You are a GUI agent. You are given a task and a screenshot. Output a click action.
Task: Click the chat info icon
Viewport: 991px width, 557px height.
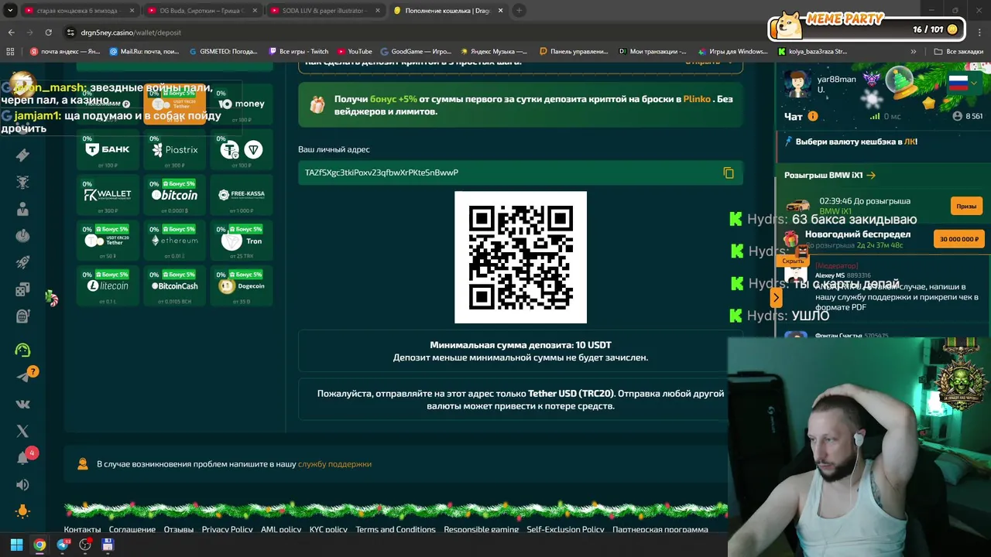tap(813, 116)
